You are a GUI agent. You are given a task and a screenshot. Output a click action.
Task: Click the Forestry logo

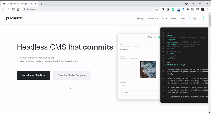14,18
